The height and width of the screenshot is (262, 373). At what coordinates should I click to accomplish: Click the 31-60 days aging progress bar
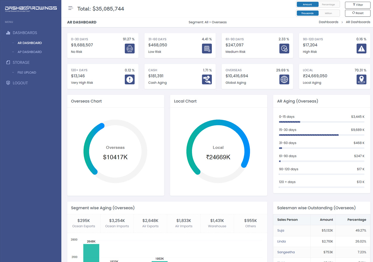tap(322, 148)
